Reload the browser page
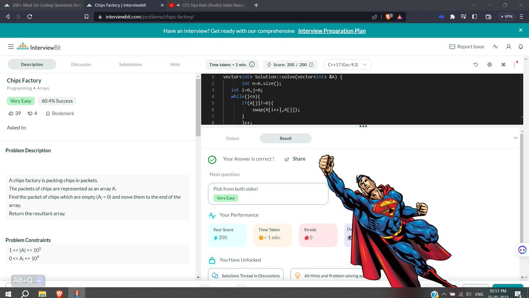The width and height of the screenshot is (529, 298). click(x=29, y=17)
